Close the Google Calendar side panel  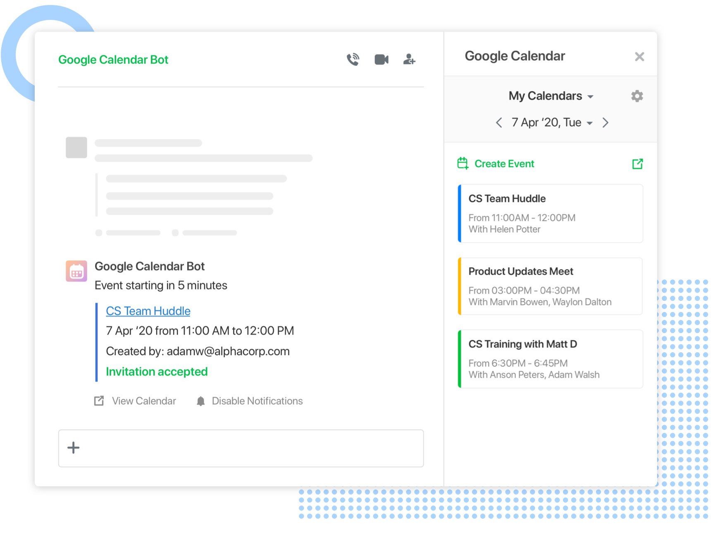click(x=639, y=57)
